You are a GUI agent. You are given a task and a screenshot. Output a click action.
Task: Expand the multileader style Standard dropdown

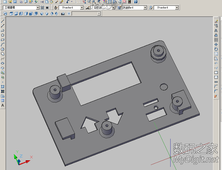177,8
